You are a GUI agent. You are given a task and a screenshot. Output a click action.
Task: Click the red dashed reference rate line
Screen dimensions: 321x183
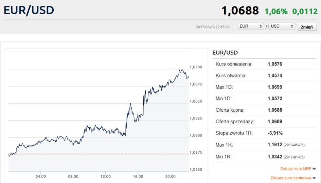coord(99,154)
